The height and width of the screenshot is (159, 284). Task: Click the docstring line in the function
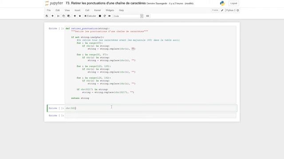click(x=110, y=31)
